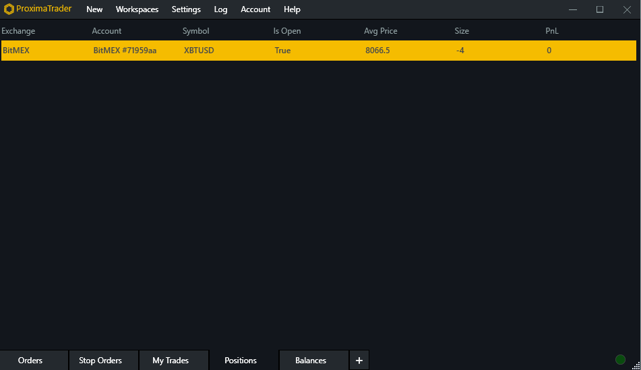This screenshot has height=370, width=641.
Task: Select the Positions tab
Action: tap(244, 360)
